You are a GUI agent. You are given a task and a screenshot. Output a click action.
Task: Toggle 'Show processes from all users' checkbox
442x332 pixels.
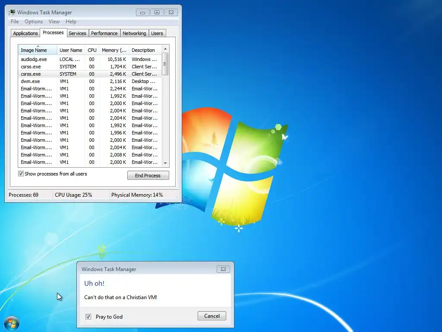[21, 174]
